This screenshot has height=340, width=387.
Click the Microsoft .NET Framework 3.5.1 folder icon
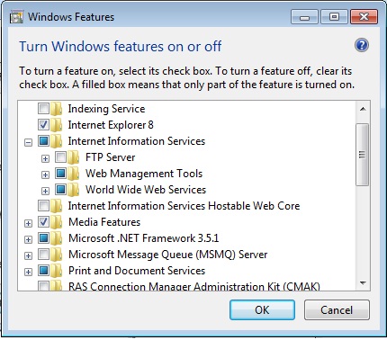coord(57,238)
